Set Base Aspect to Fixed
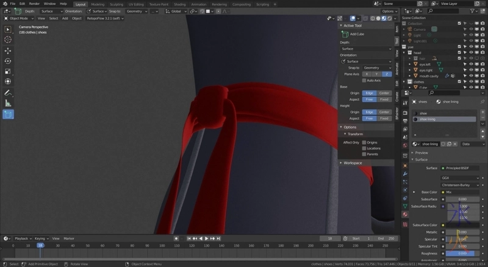This screenshot has height=267, width=488. [384, 99]
